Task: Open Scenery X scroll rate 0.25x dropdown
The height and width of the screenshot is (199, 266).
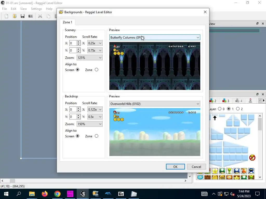Action: (95, 43)
